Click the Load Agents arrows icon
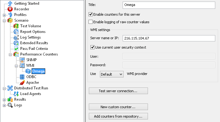220x122 pixels. [16, 94]
